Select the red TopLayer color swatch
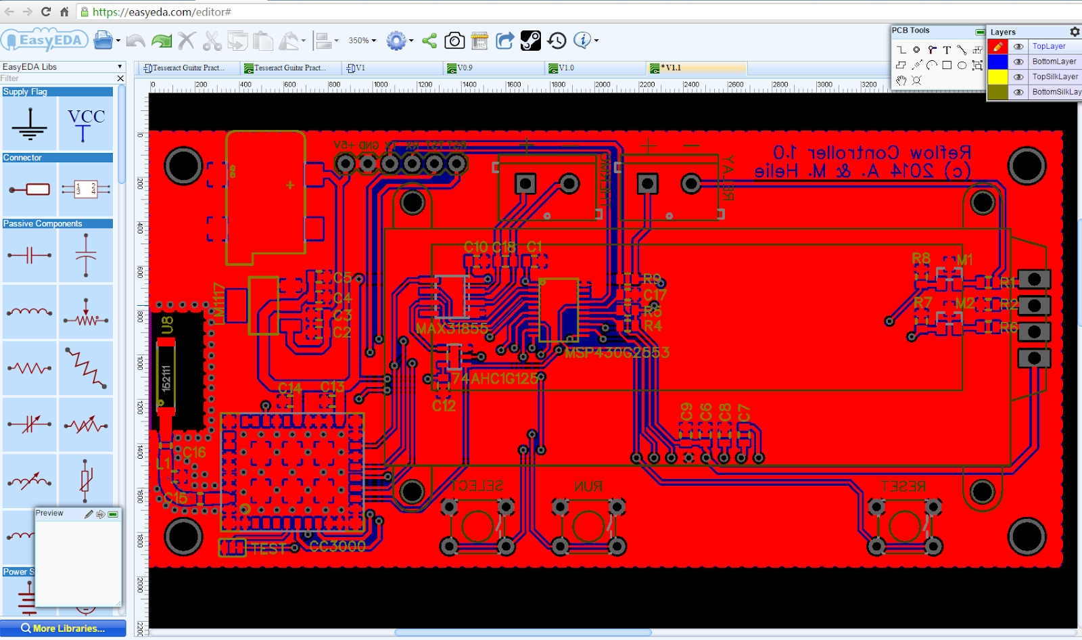 pos(998,46)
